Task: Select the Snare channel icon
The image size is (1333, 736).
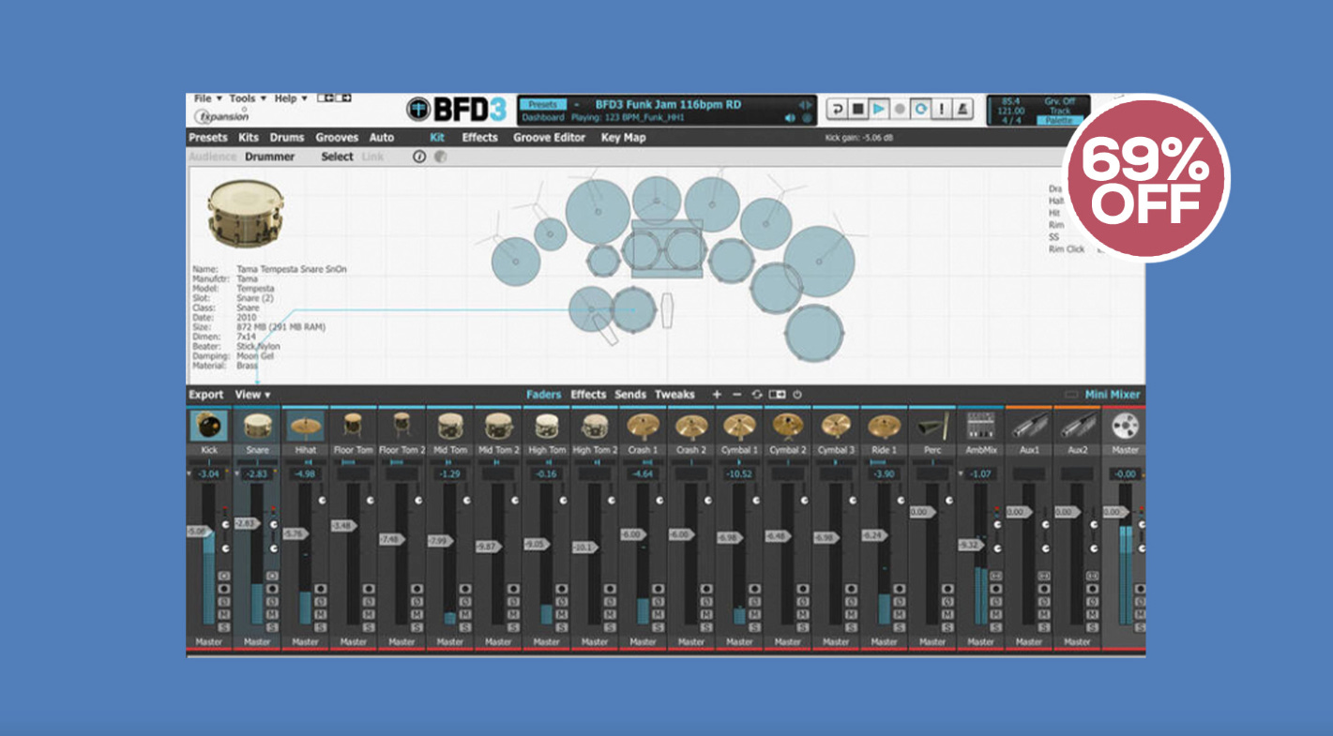Action: 257,427
